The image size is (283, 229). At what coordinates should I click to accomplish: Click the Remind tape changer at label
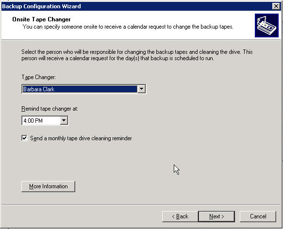50,109
